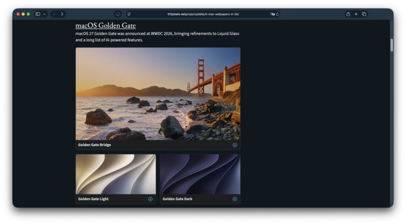Open the macOS Golden Gate heading link

point(105,25)
